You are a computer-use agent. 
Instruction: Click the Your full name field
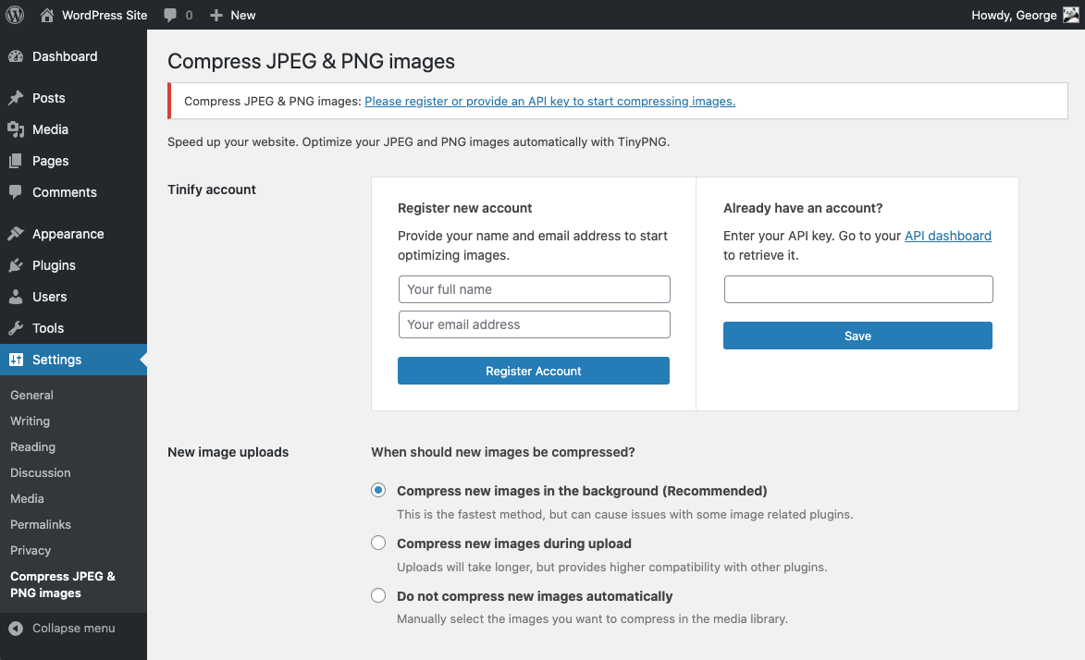pyautogui.click(x=534, y=289)
